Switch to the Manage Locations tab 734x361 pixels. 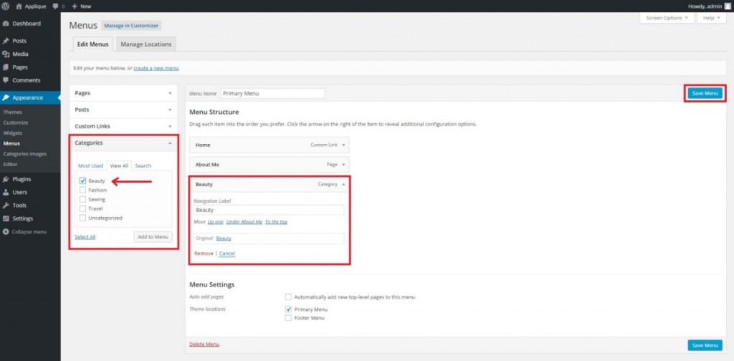146,44
